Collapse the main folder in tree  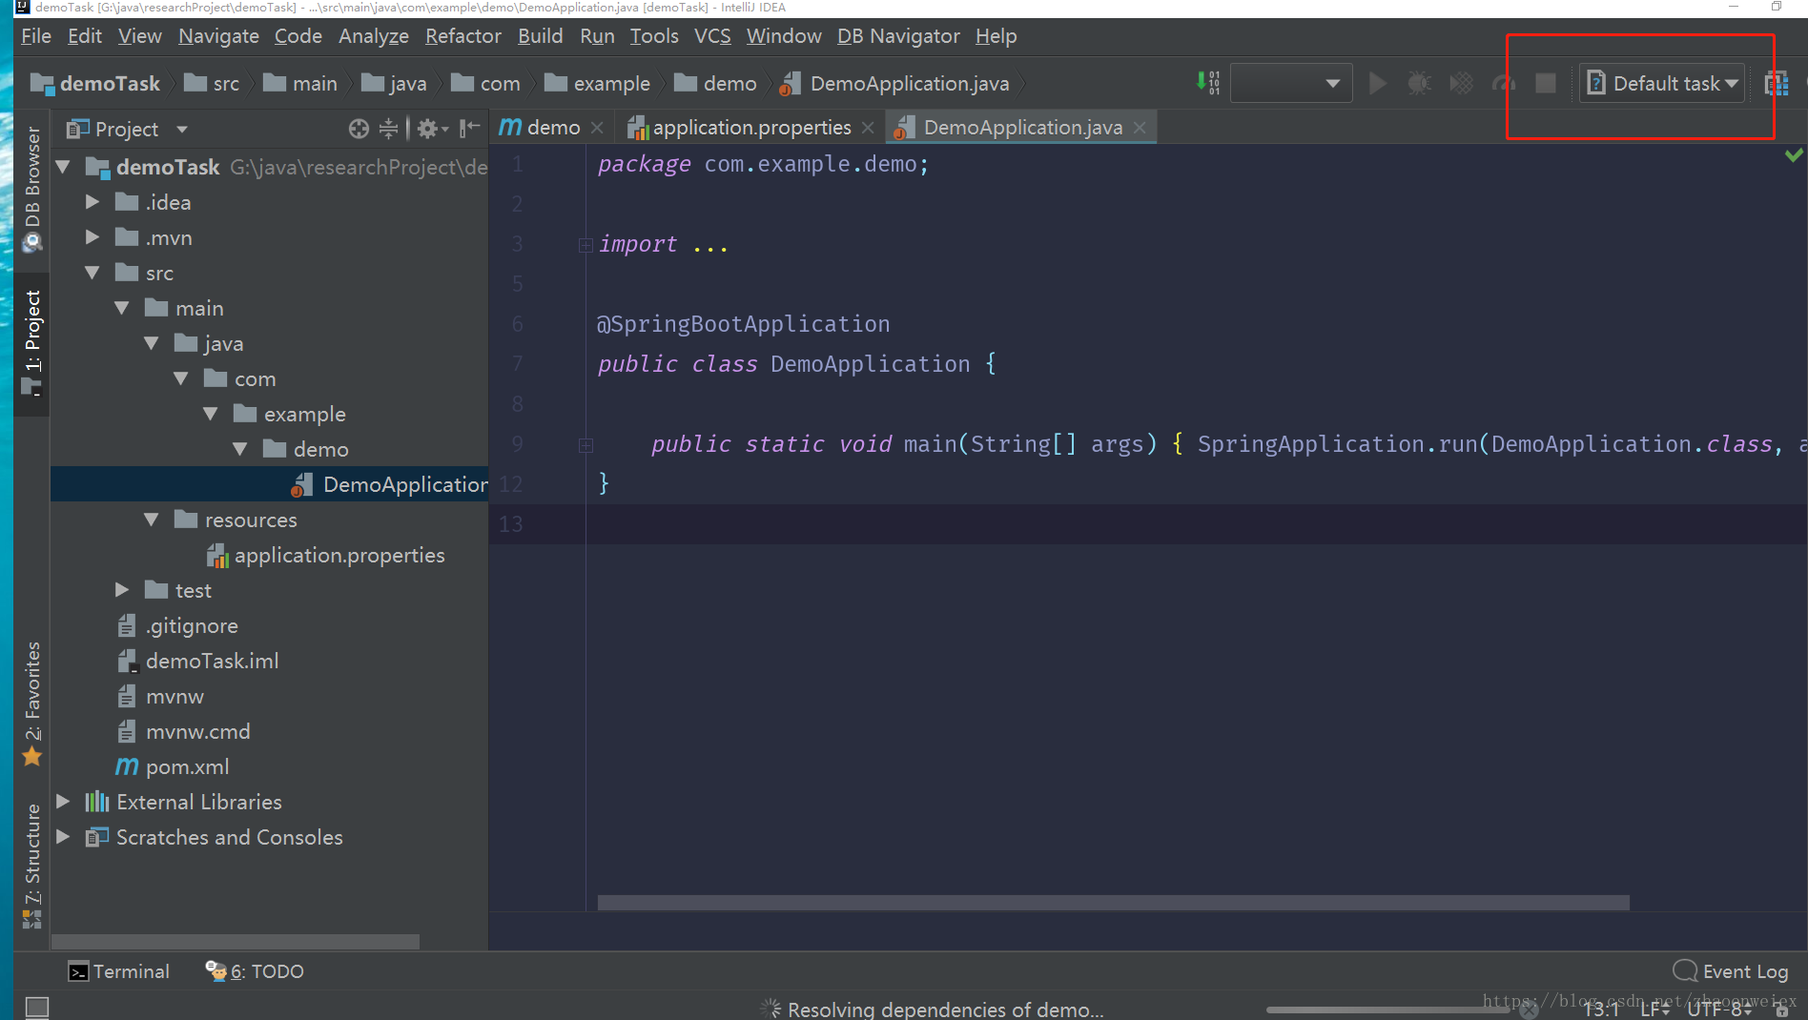(122, 308)
